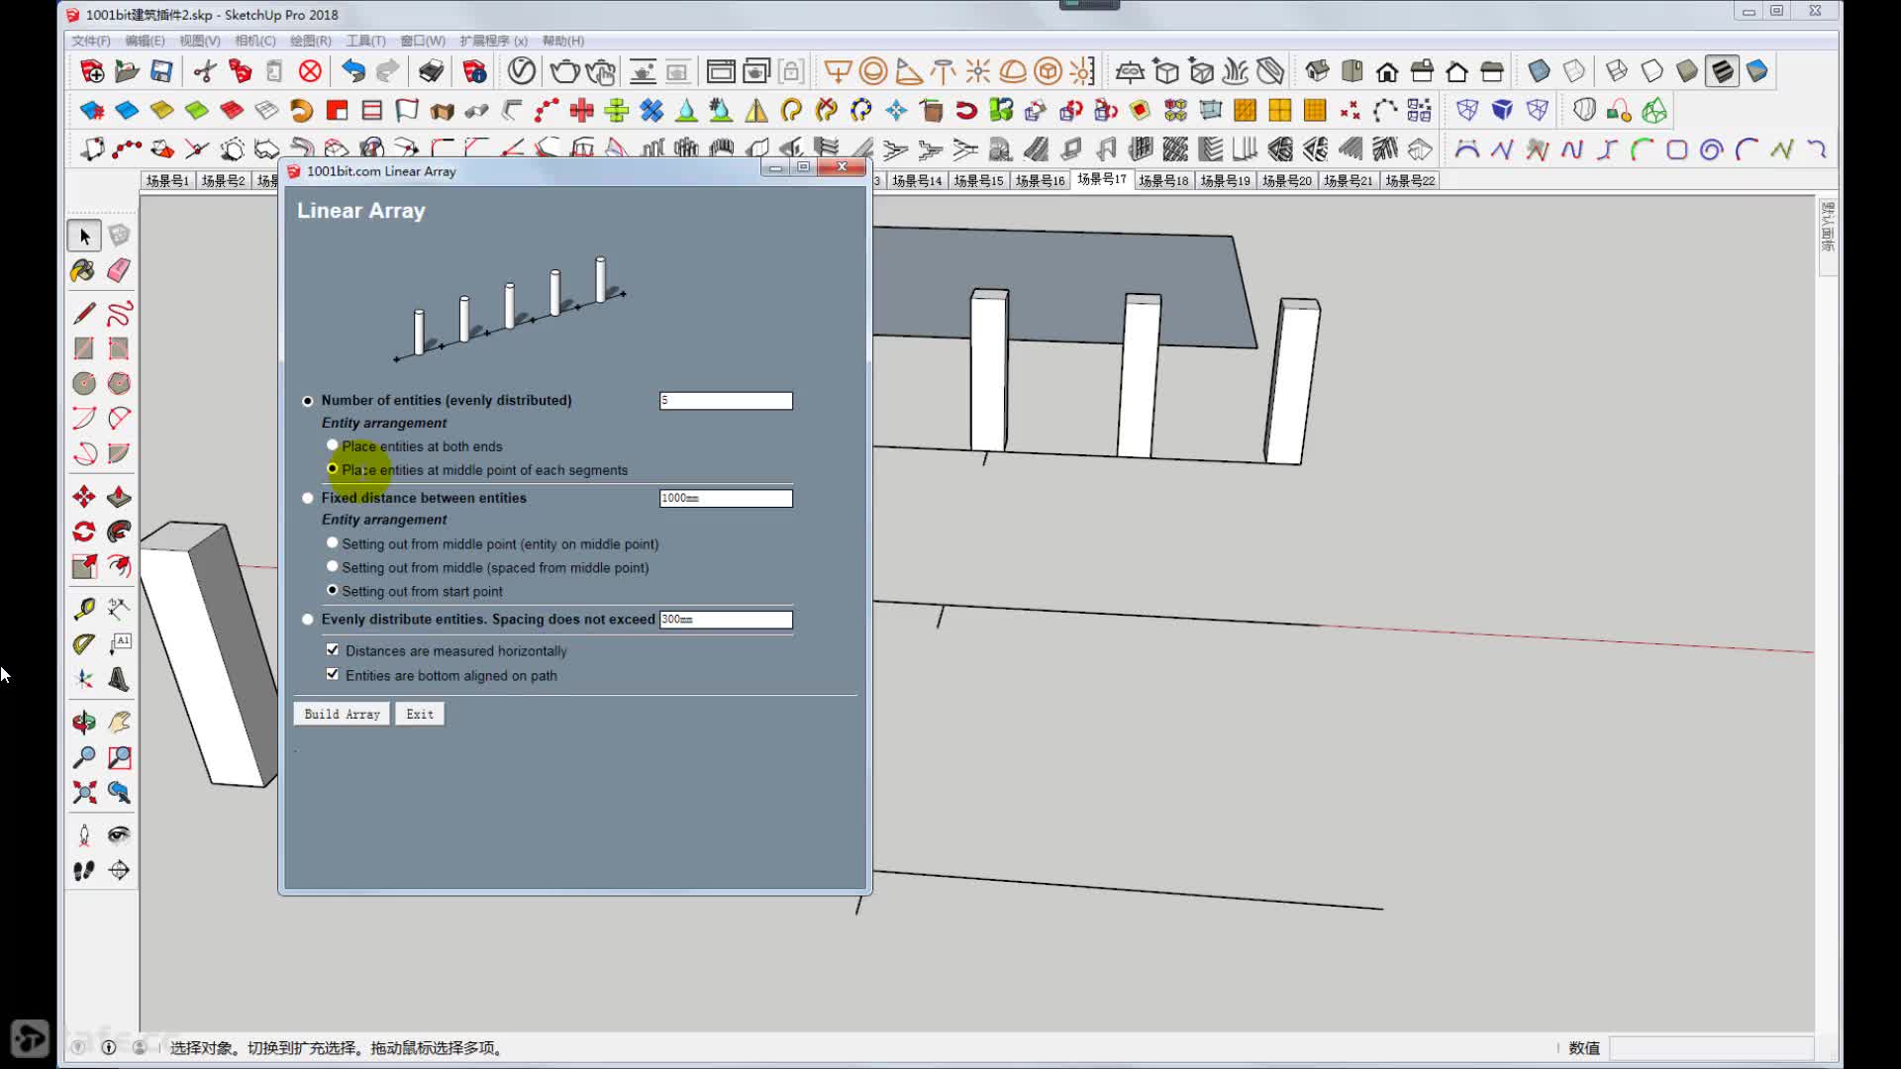Toggle Distances are measured horizontally checkbox

tap(333, 650)
